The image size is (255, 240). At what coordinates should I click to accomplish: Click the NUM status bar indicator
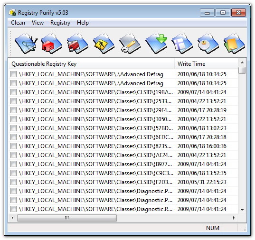213,228
